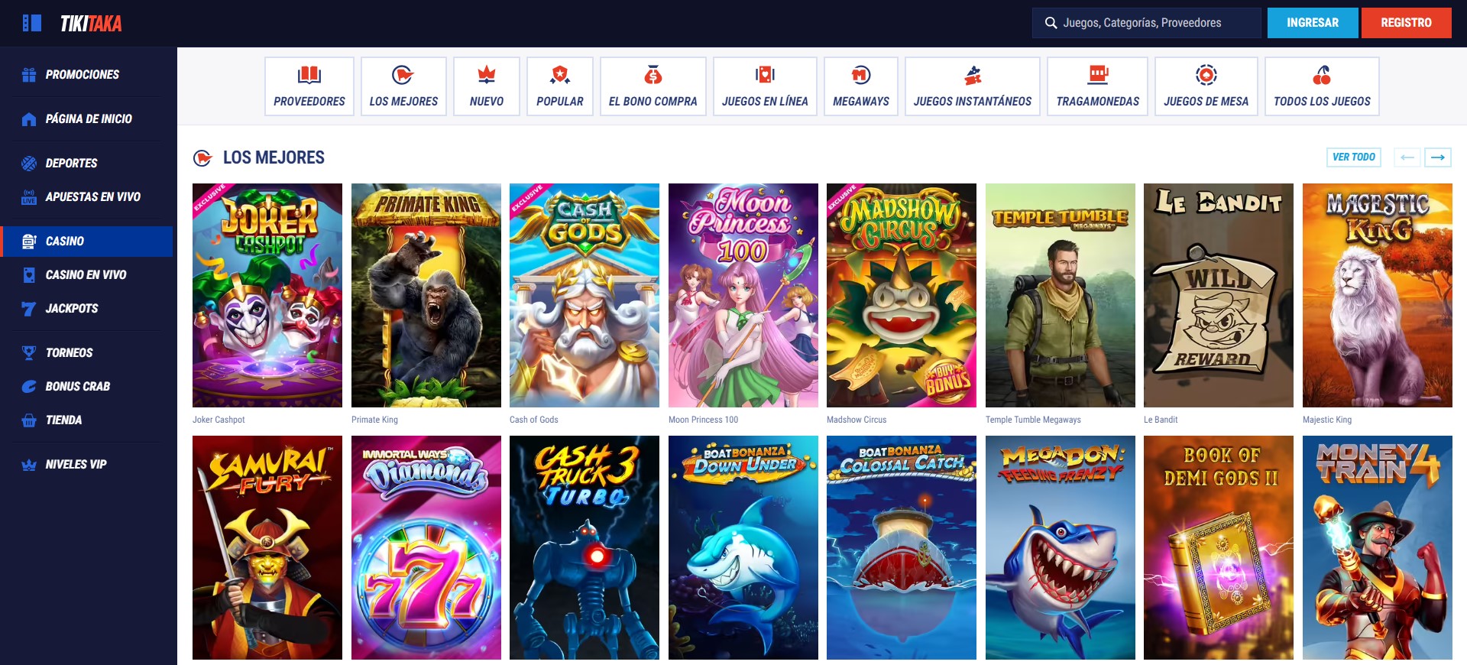Open the Joker Cashpot game thumbnail
The height and width of the screenshot is (665, 1467).
click(267, 295)
